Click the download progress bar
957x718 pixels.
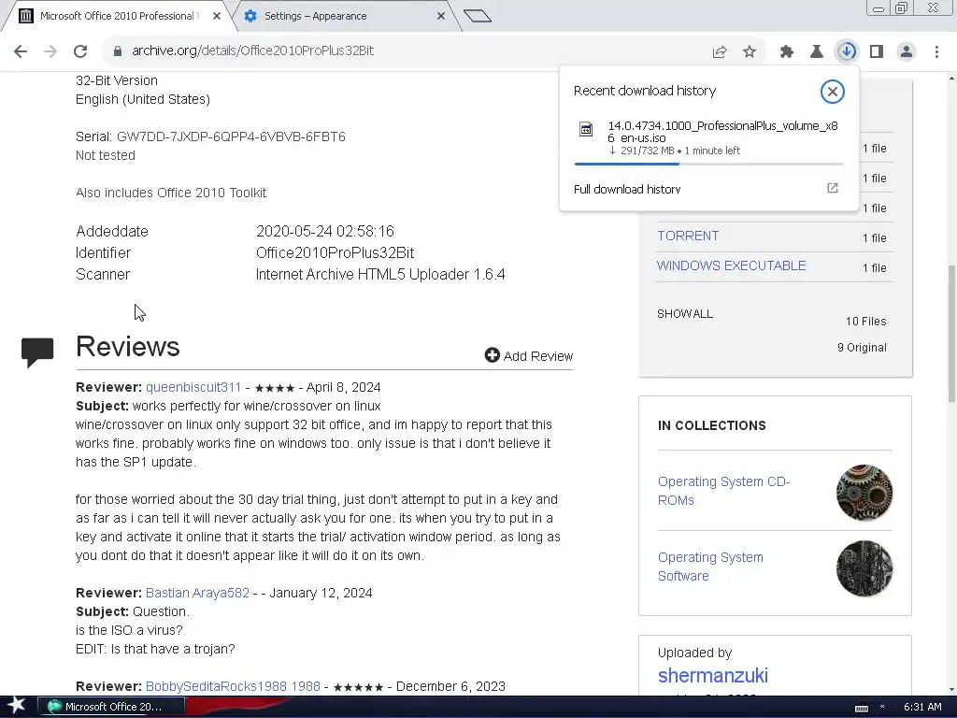tap(708, 164)
